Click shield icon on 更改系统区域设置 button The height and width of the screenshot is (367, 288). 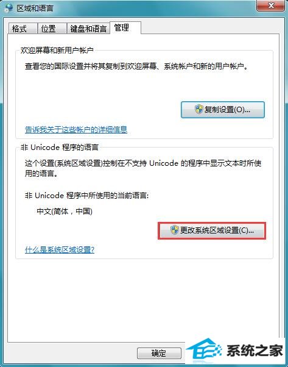174,230
